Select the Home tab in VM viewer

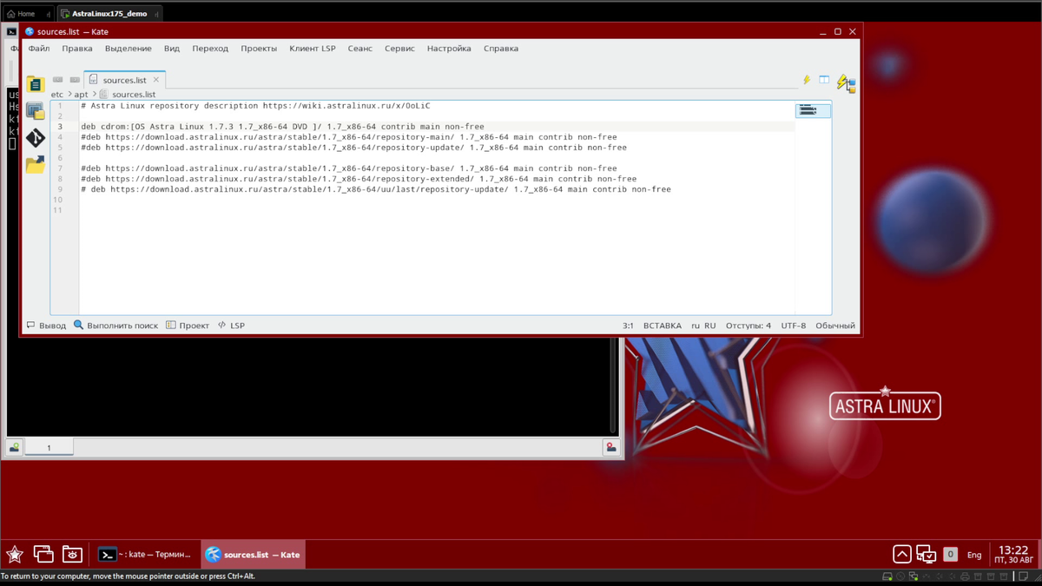pos(26,14)
